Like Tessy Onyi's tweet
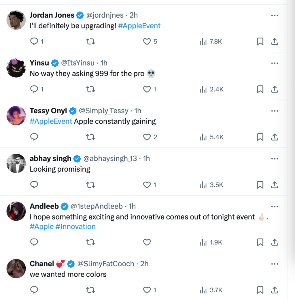 pyautogui.click(x=147, y=137)
